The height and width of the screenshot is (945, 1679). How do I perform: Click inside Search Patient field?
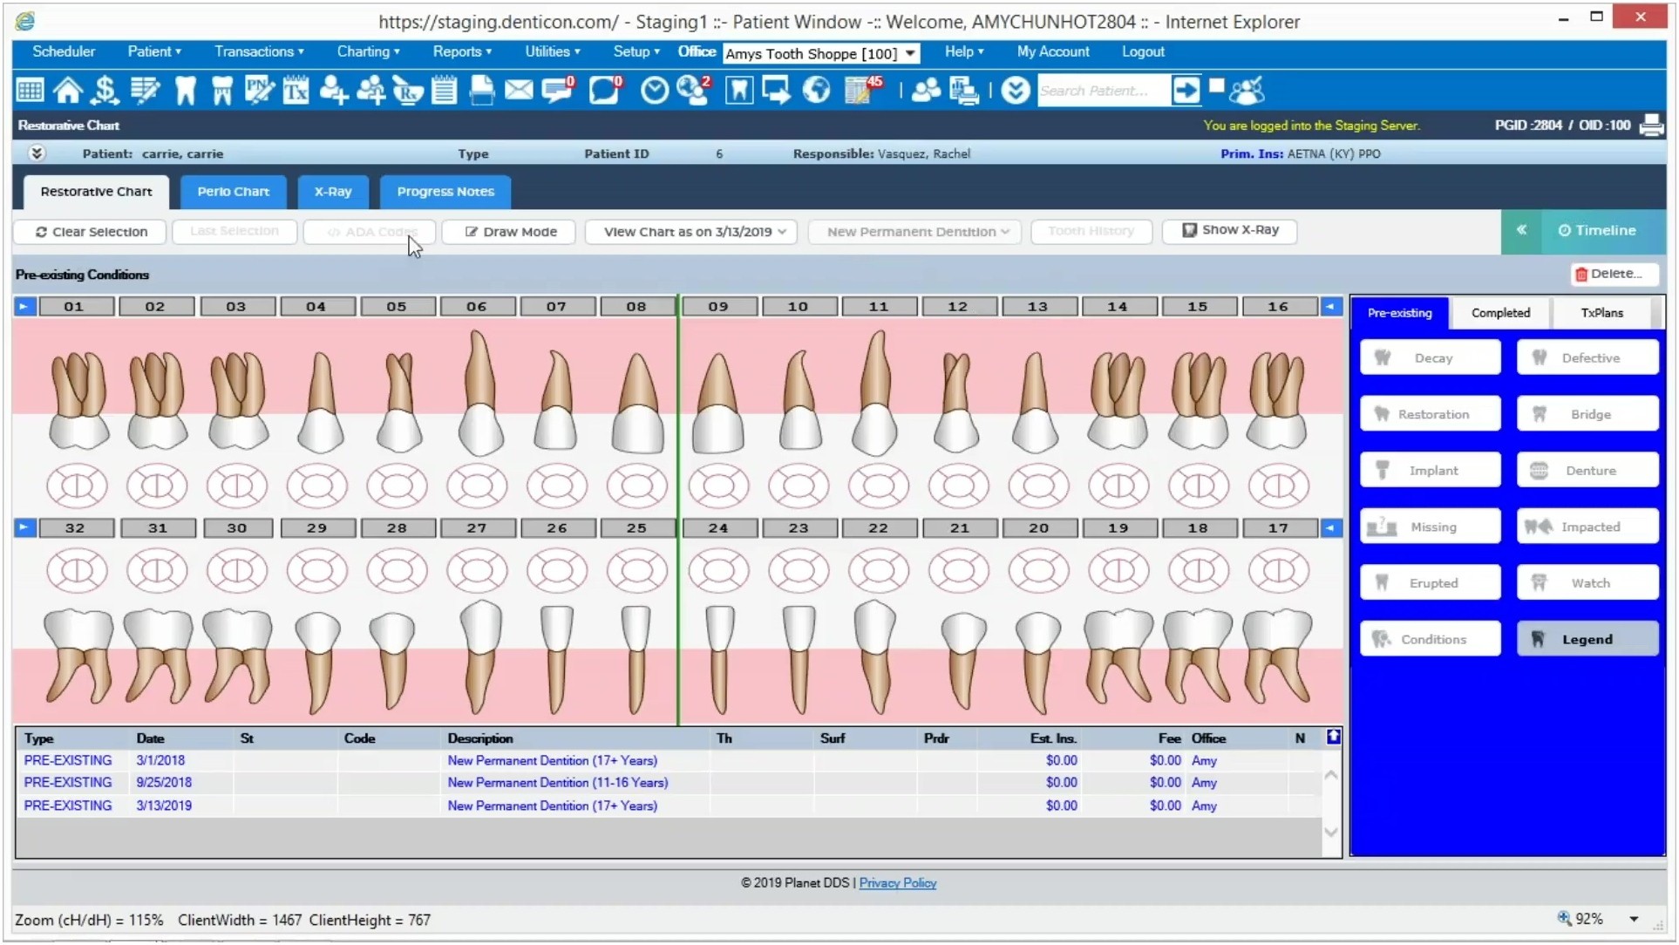pos(1103,91)
